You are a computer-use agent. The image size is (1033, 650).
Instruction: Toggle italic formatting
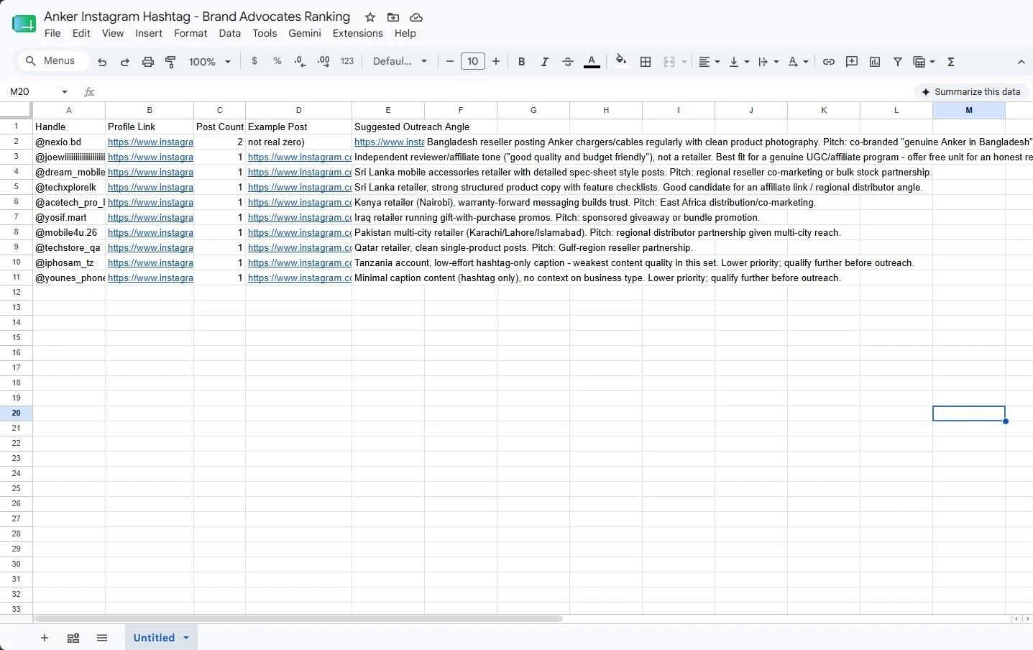click(545, 62)
